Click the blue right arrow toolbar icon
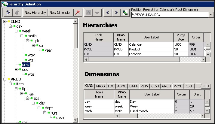Image resolution: width=215 pixels, height=124 pixels. pos(116,13)
